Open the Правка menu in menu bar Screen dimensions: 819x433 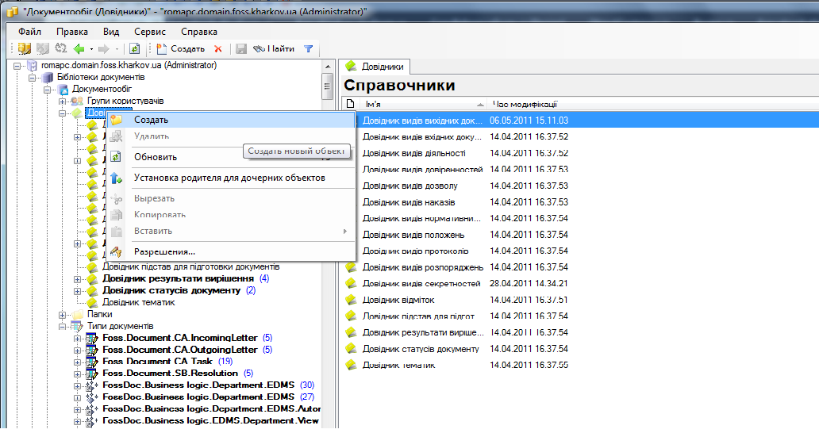click(72, 32)
